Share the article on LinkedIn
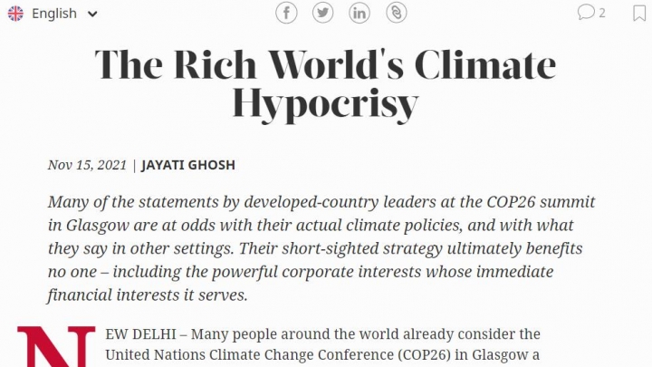This screenshot has width=652, height=367. click(x=360, y=13)
